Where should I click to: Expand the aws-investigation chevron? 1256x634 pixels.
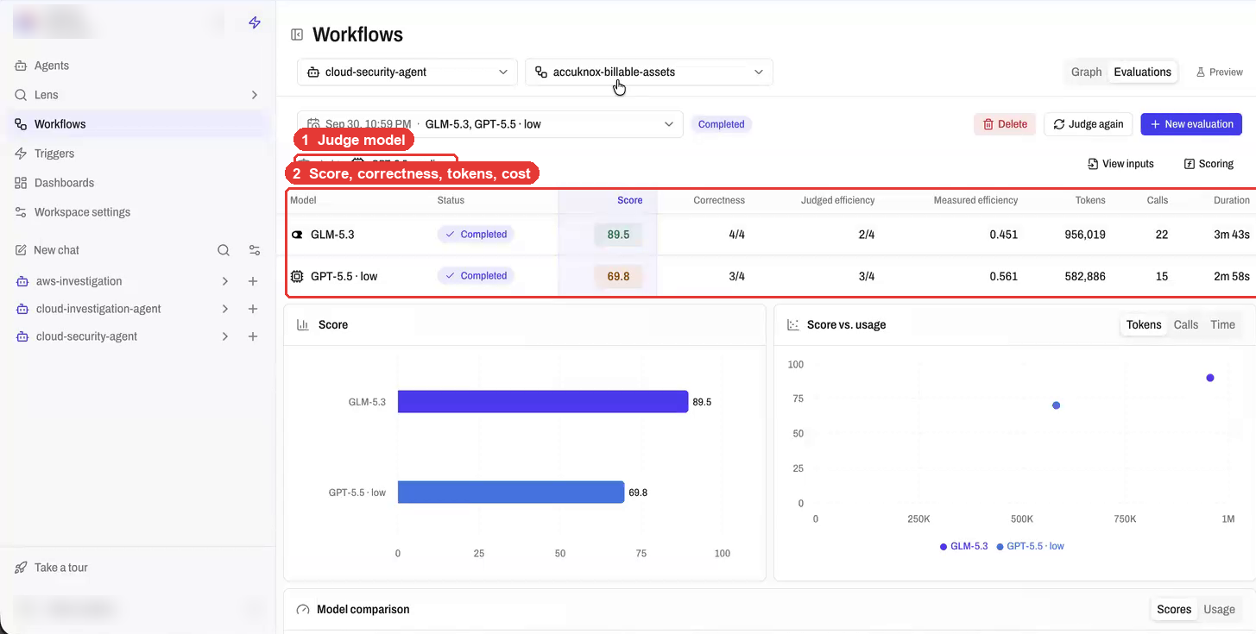click(x=225, y=281)
